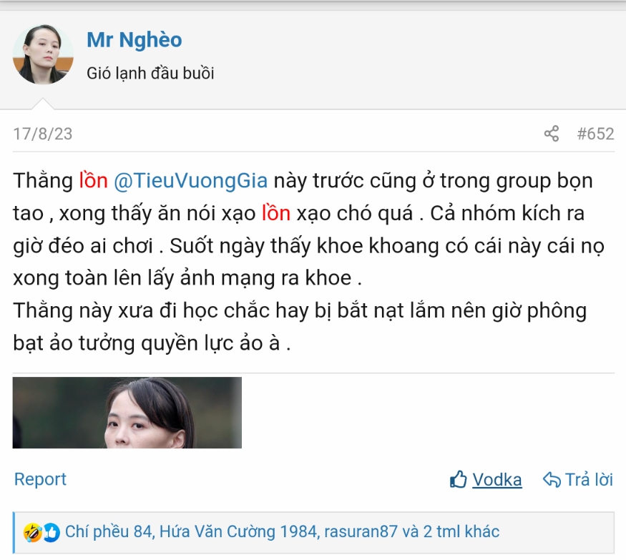Click the Vodka thumbs-up icon

[458, 479]
